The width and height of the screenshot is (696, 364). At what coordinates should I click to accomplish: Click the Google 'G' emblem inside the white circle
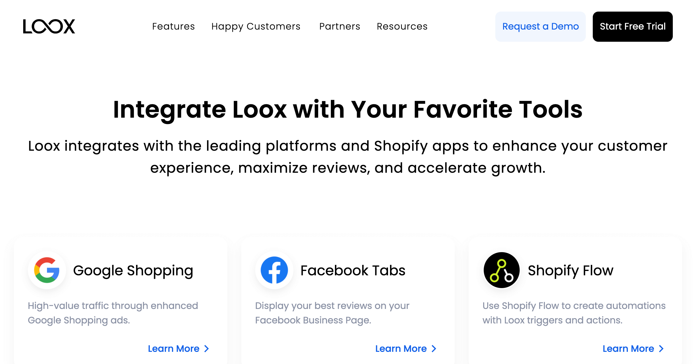(x=47, y=270)
